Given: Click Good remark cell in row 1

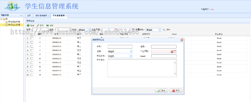Looking at the screenshot, I should click(x=219, y=38).
